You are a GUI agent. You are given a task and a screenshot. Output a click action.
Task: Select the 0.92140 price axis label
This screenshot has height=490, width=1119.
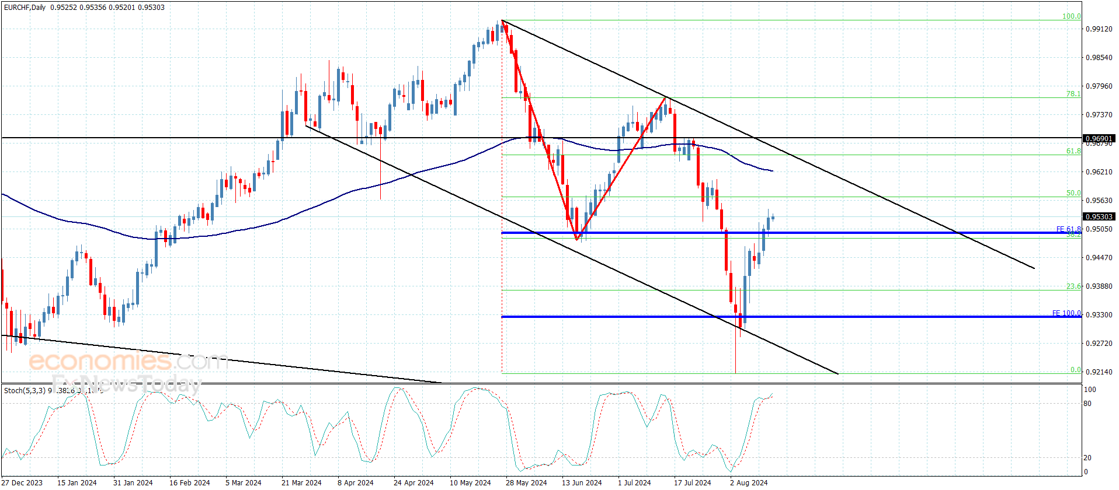coord(1099,372)
